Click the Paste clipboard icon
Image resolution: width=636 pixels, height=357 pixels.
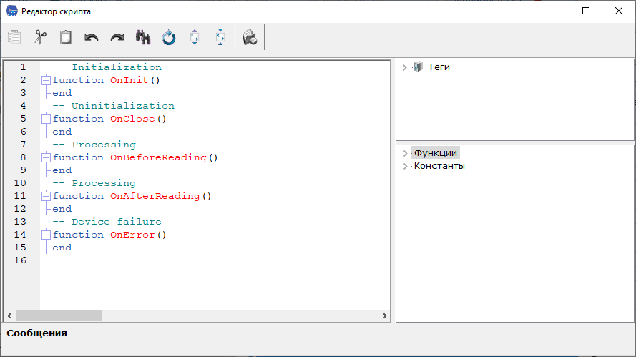click(66, 38)
